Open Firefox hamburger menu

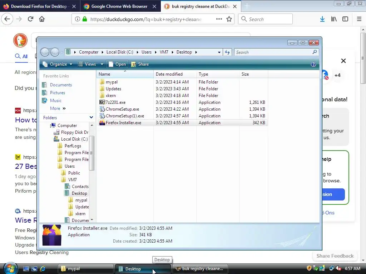359,19
